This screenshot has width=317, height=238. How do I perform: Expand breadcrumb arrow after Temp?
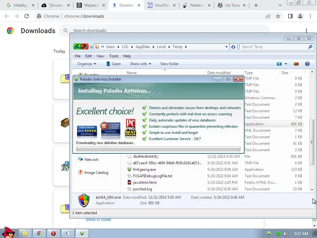[x=186, y=47]
